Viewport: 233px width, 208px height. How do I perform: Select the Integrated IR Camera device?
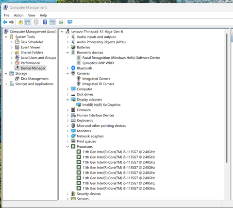pos(98,84)
